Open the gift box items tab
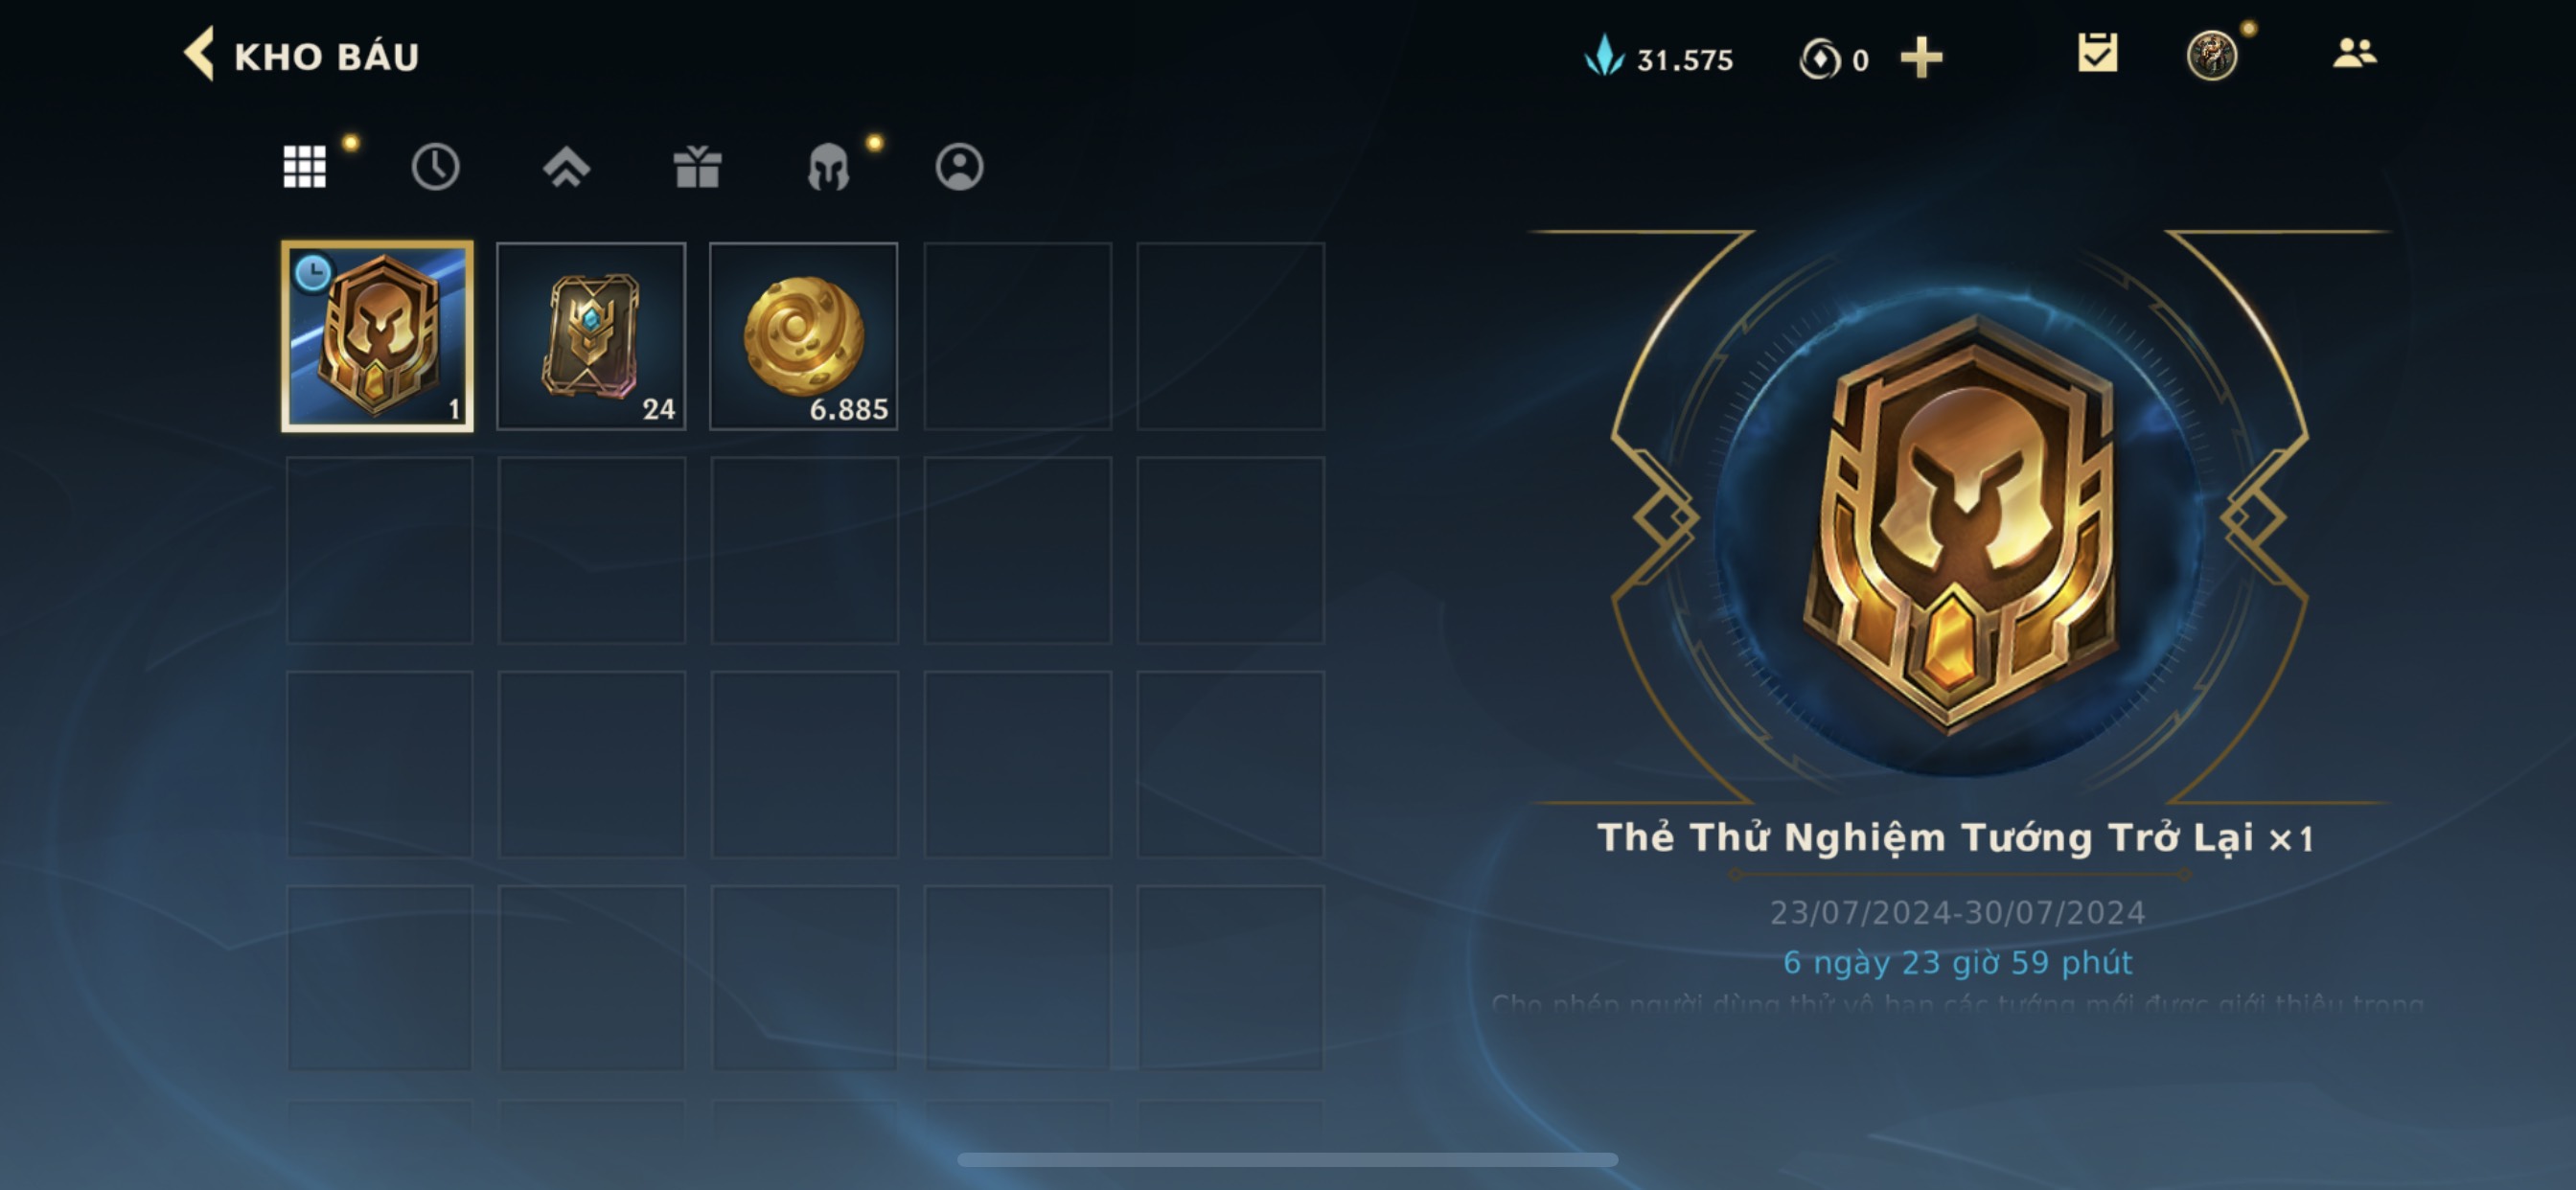This screenshot has width=2576, height=1190. click(697, 166)
